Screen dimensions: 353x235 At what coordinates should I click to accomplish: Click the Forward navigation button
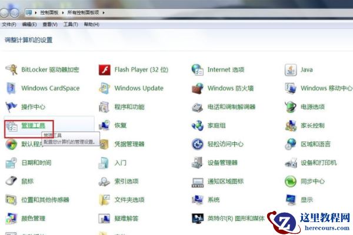click(x=15, y=13)
